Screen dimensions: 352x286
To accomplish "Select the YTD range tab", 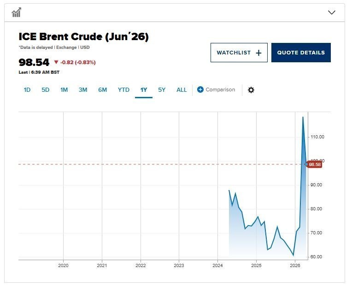I will click(123, 90).
